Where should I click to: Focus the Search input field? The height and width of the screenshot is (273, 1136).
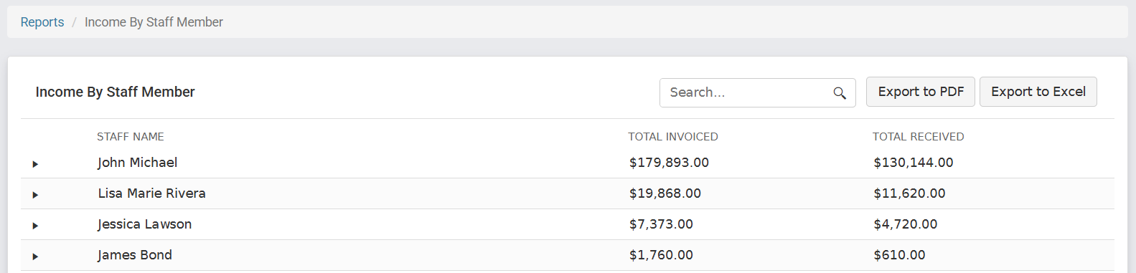pyautogui.click(x=746, y=92)
